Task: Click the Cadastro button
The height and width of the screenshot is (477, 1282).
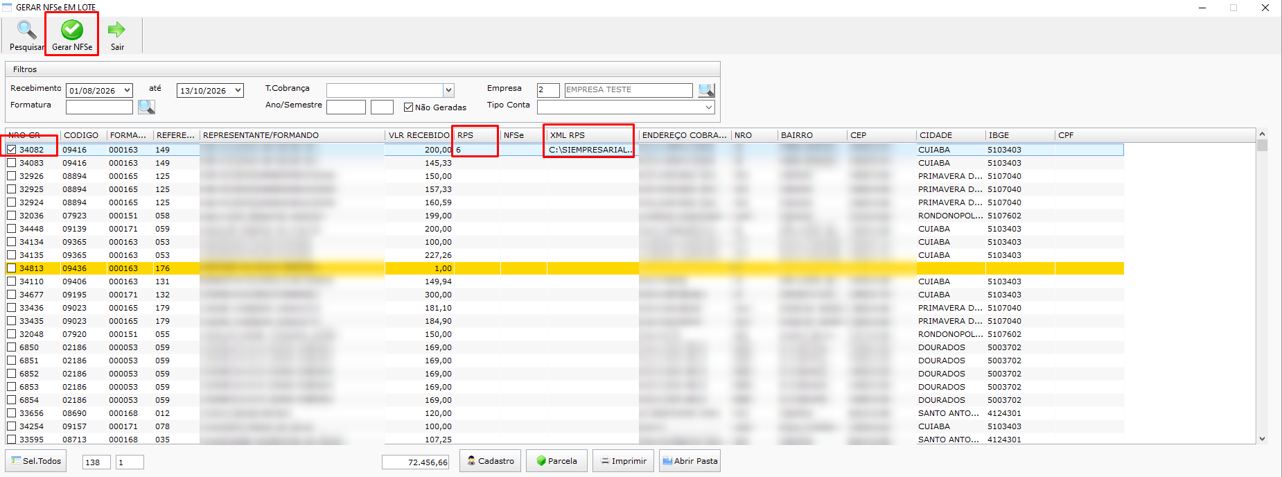Action: (491, 461)
